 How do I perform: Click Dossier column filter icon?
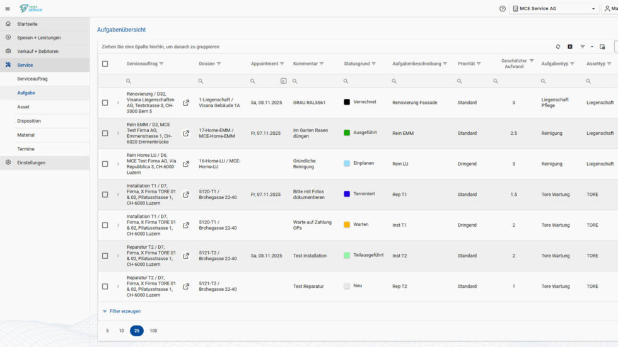tap(219, 64)
